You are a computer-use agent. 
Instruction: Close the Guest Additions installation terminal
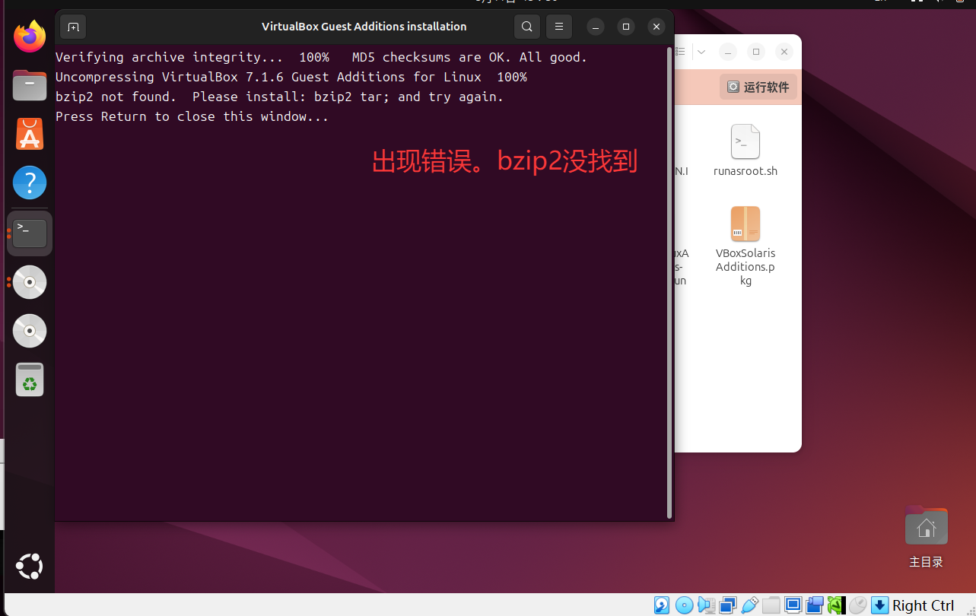tap(656, 27)
